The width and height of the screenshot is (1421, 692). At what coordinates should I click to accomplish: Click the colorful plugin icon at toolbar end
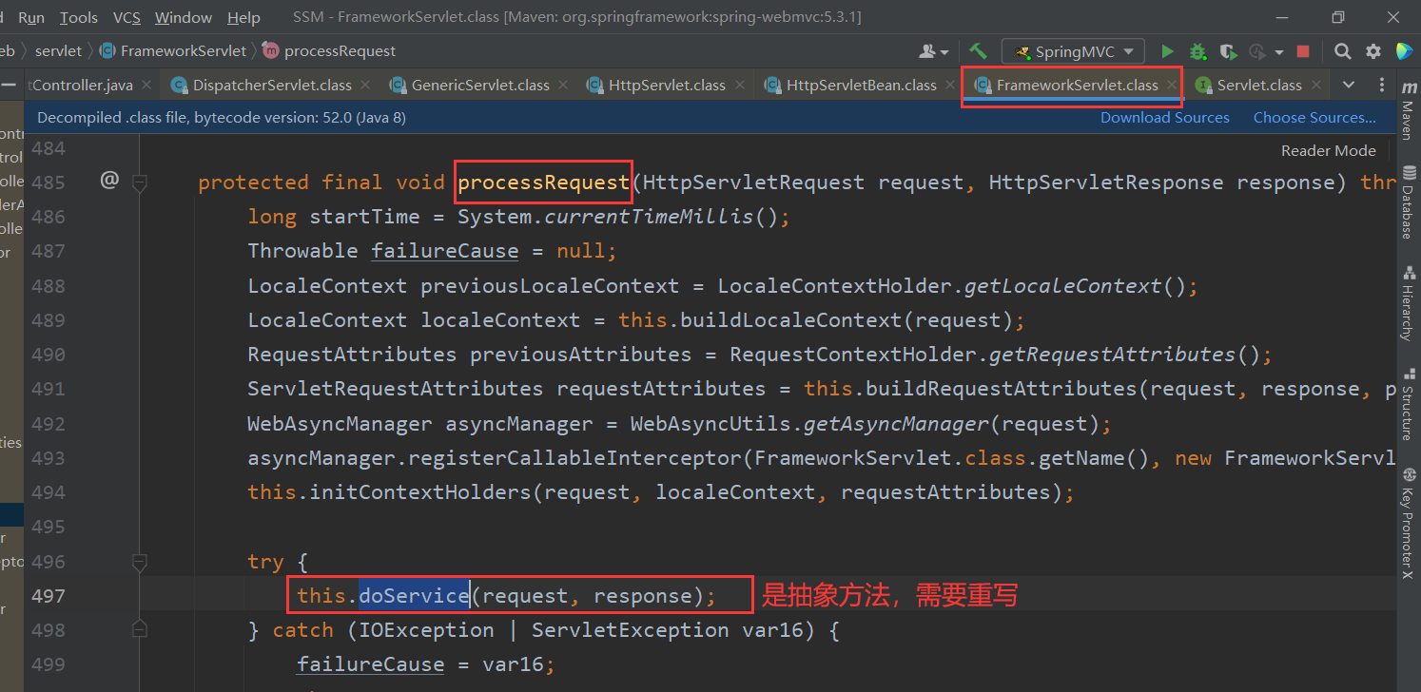(x=1403, y=51)
